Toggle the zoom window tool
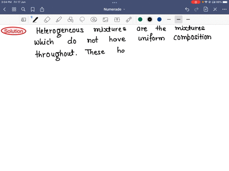The height and width of the screenshot is (171, 229). pyautogui.click(x=23, y=19)
